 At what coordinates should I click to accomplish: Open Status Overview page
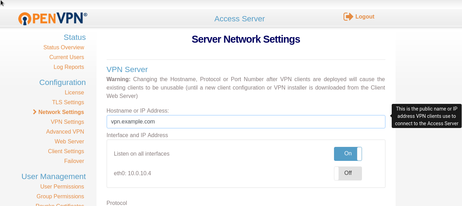click(x=64, y=48)
